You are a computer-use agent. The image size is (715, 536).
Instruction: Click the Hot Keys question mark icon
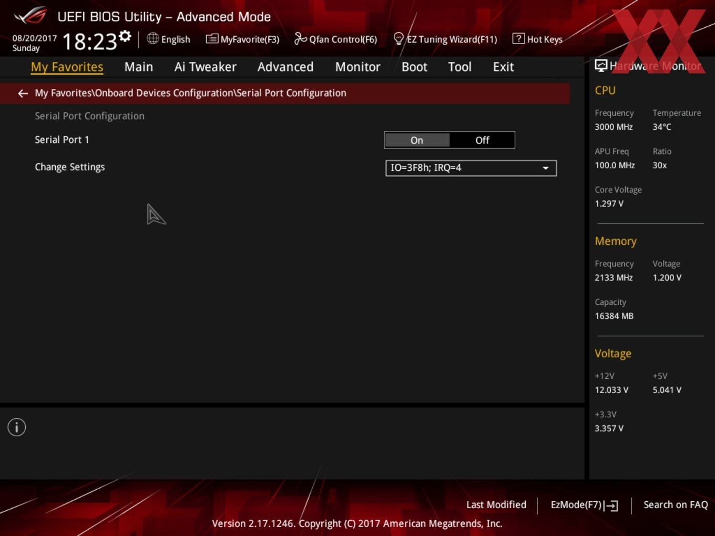(518, 38)
